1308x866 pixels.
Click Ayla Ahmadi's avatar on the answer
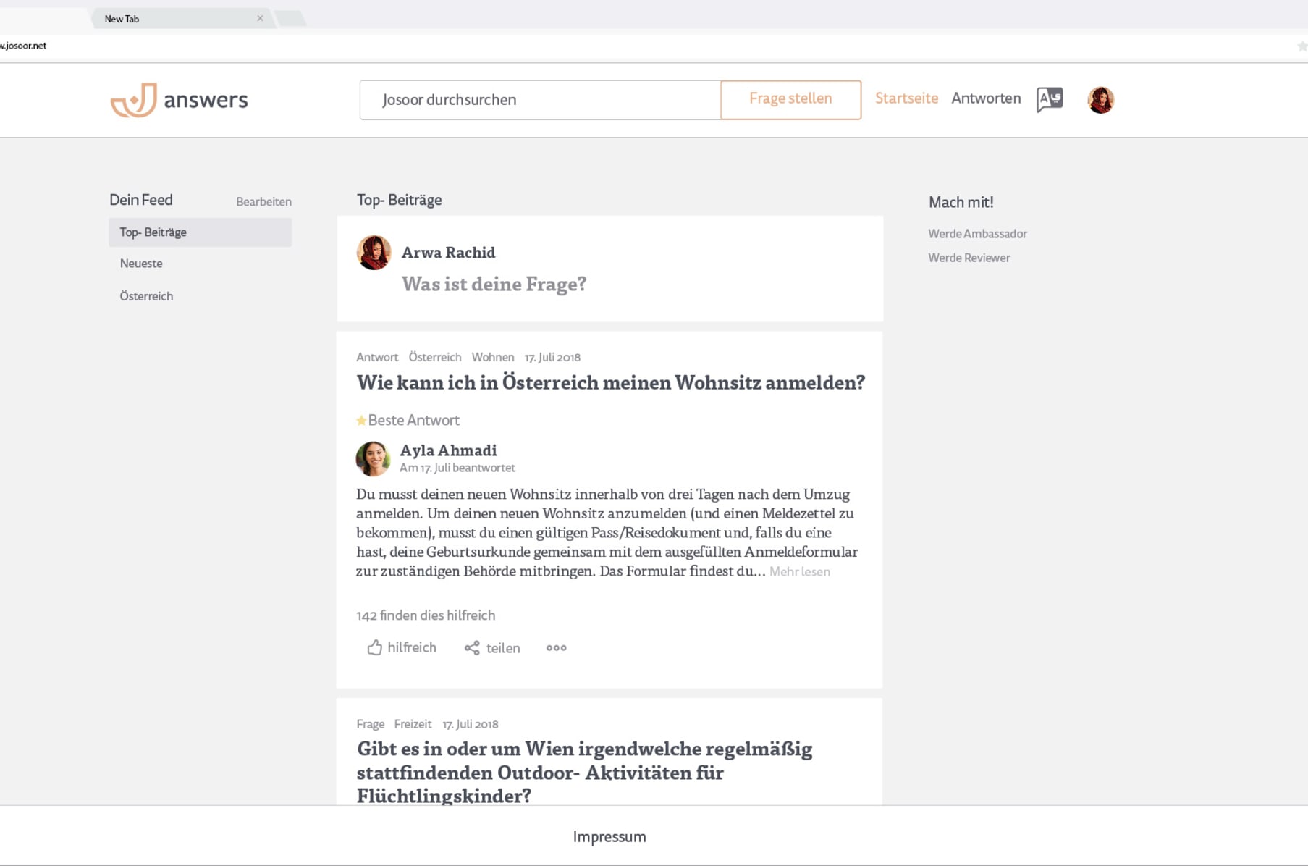374,458
